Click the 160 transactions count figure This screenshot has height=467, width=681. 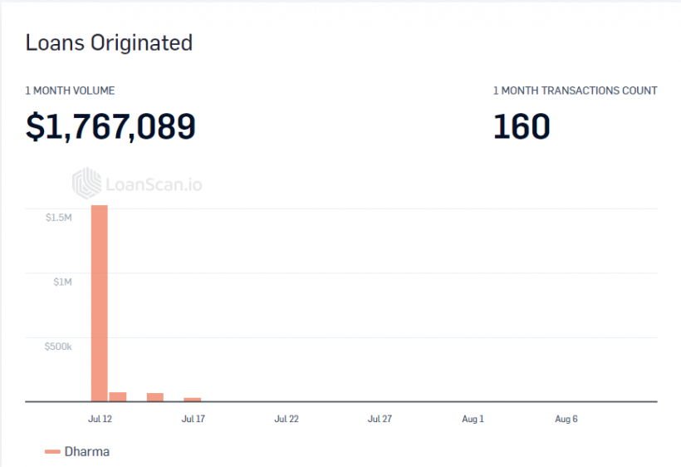[522, 126]
